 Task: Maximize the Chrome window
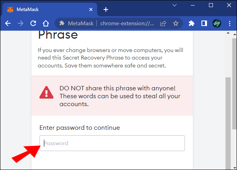(x=211, y=5)
